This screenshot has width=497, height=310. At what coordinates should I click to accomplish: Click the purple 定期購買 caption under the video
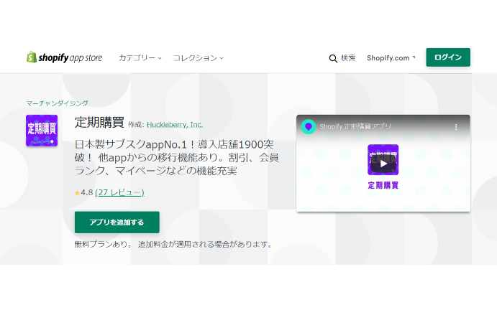click(383, 185)
